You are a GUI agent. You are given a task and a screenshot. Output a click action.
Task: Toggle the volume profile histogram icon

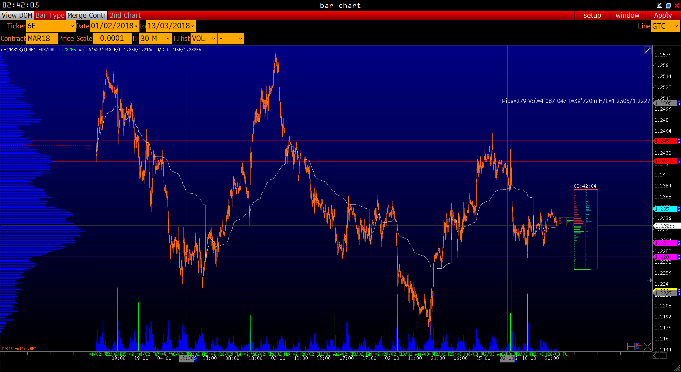pyautogui.click(x=639, y=347)
